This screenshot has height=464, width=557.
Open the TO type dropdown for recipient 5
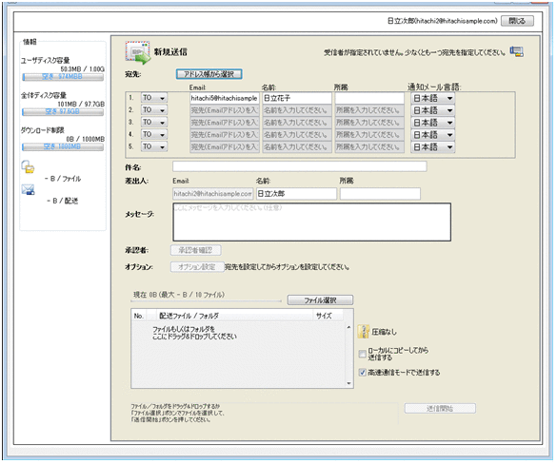coord(154,146)
